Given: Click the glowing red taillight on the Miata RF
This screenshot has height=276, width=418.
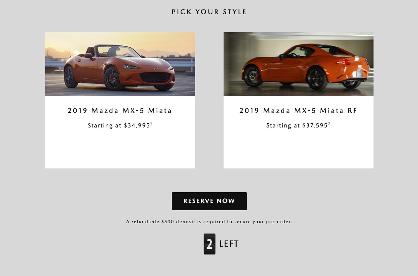Looking at the screenshot, I should click(x=342, y=62).
